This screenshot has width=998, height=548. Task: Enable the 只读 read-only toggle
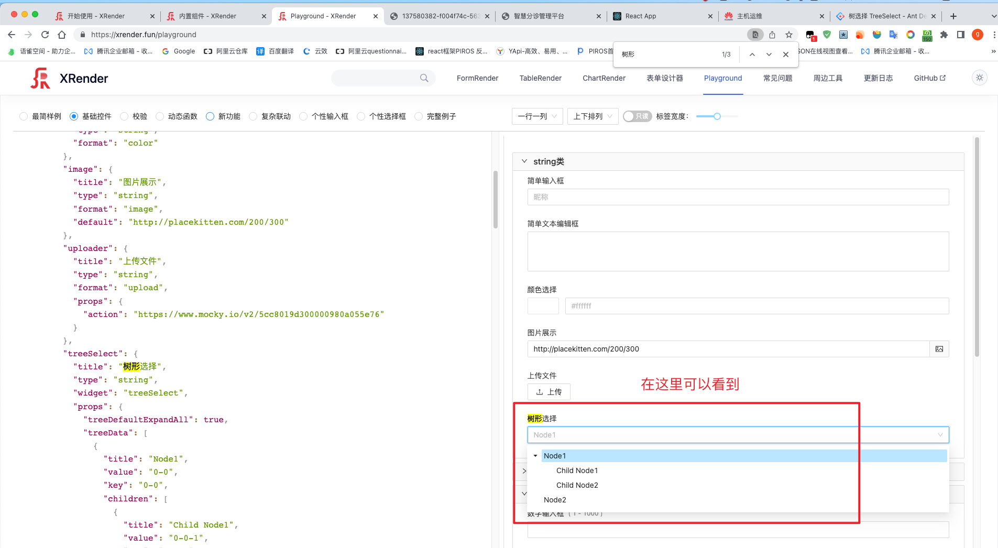click(x=637, y=116)
